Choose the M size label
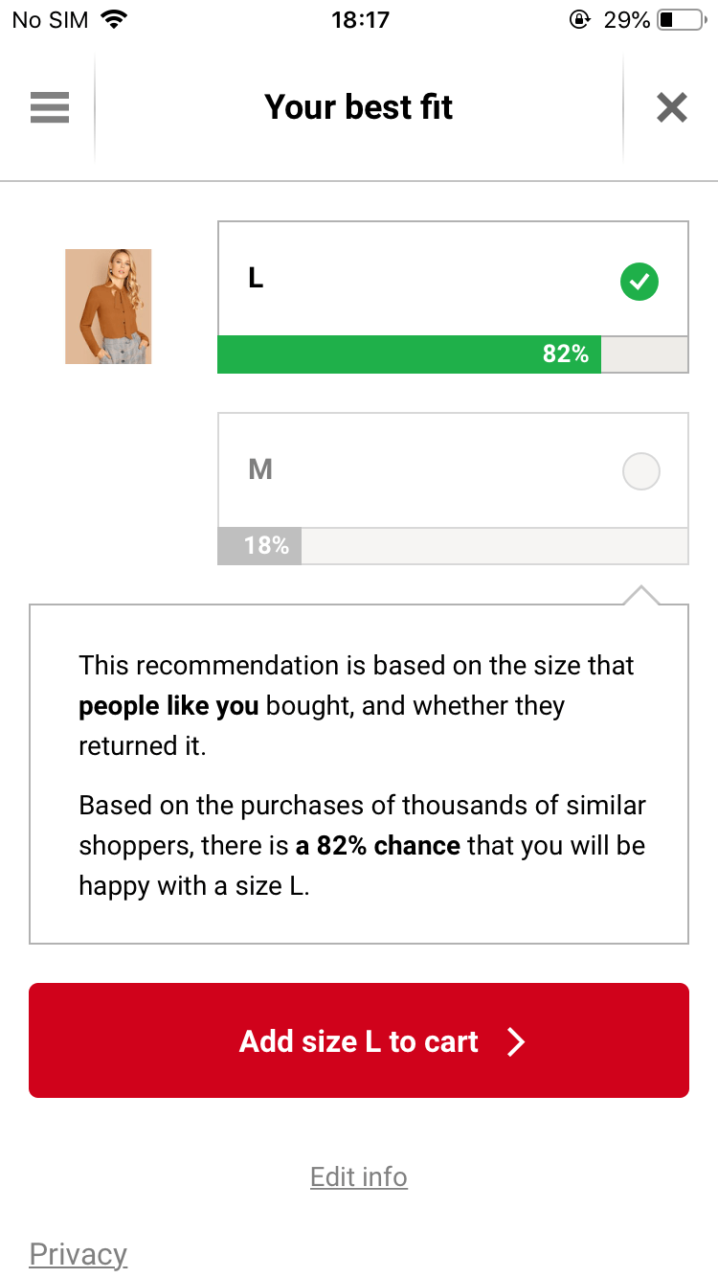Viewport: 718px width, 1278px height. pos(260,469)
